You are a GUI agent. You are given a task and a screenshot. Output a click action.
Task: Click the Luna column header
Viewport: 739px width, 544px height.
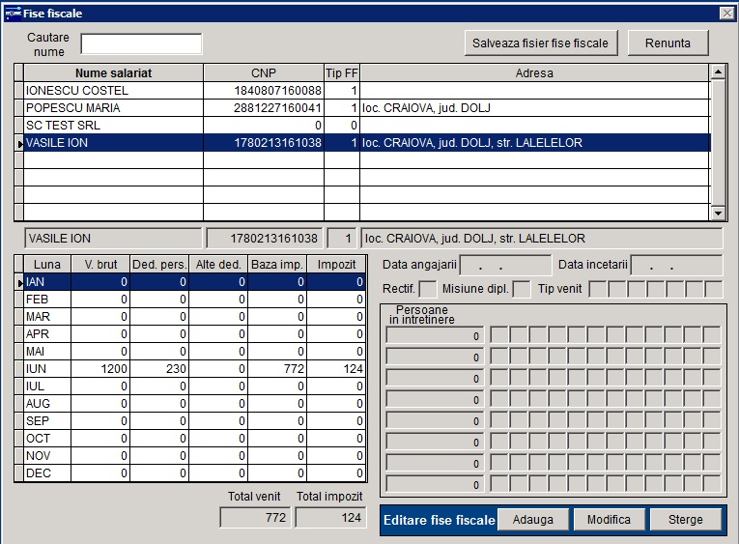(x=47, y=265)
